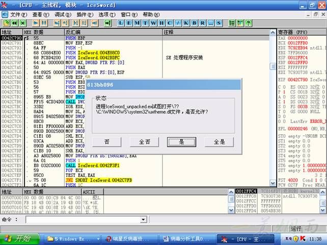Select EIP register value 0042C790
The height and width of the screenshot is (245, 327).
297,80
